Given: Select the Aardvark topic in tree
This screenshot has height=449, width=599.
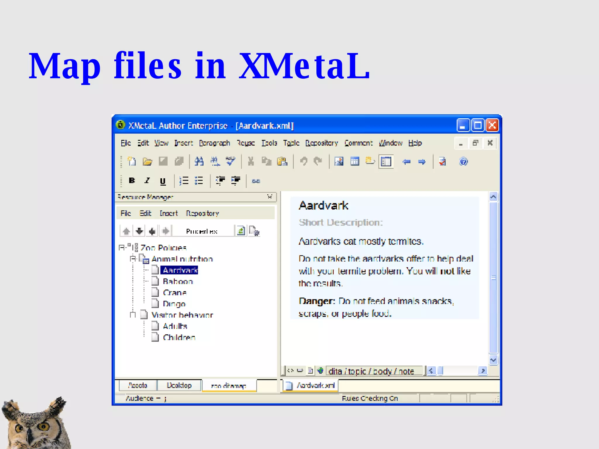Looking at the screenshot, I should [x=180, y=270].
